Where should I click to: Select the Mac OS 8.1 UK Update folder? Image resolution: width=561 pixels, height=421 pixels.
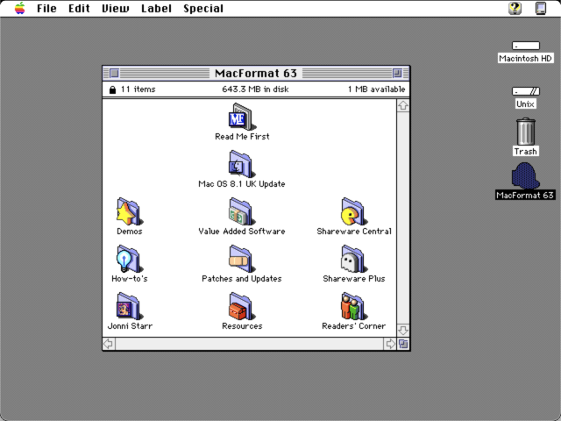click(x=242, y=164)
